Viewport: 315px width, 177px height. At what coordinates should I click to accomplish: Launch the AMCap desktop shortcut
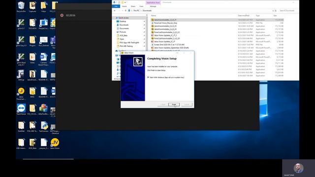[21, 75]
